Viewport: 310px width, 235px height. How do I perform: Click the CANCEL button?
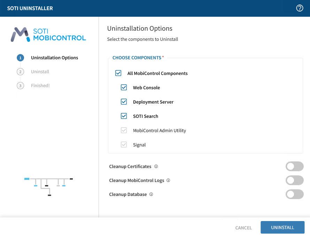pos(243,228)
